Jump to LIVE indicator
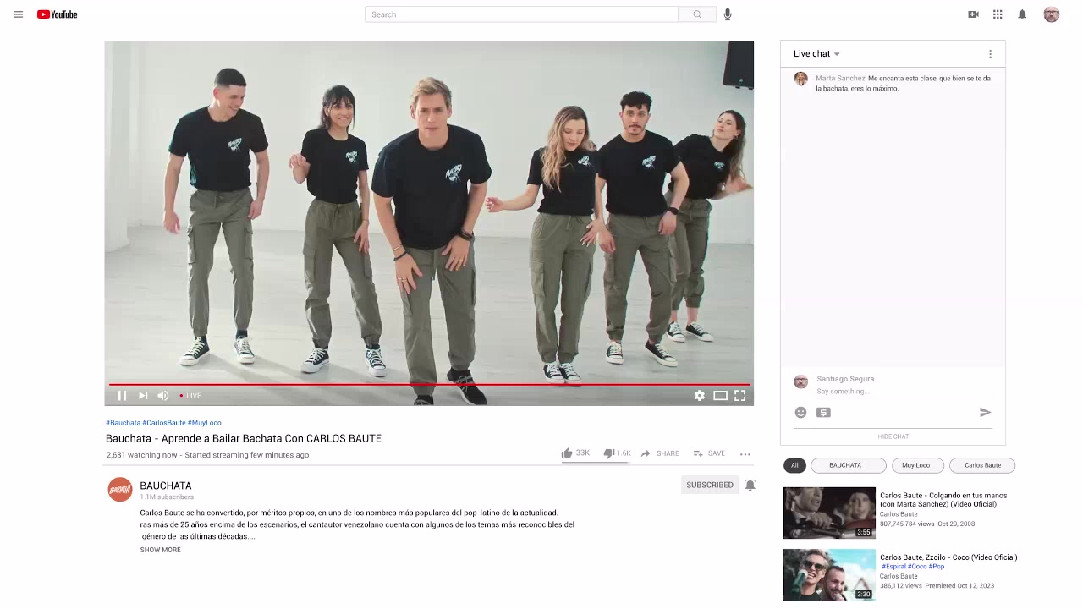 (x=190, y=396)
